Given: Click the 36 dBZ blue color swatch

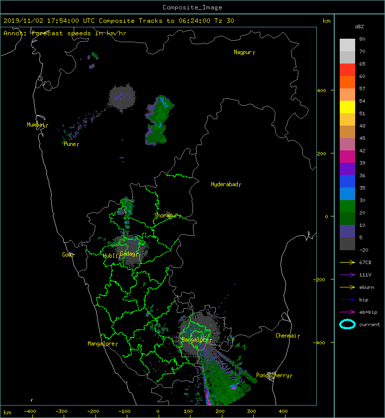Looking at the screenshot, I should tap(347, 182).
